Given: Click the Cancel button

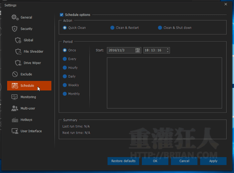Looking at the screenshot, I should coord(184,161).
